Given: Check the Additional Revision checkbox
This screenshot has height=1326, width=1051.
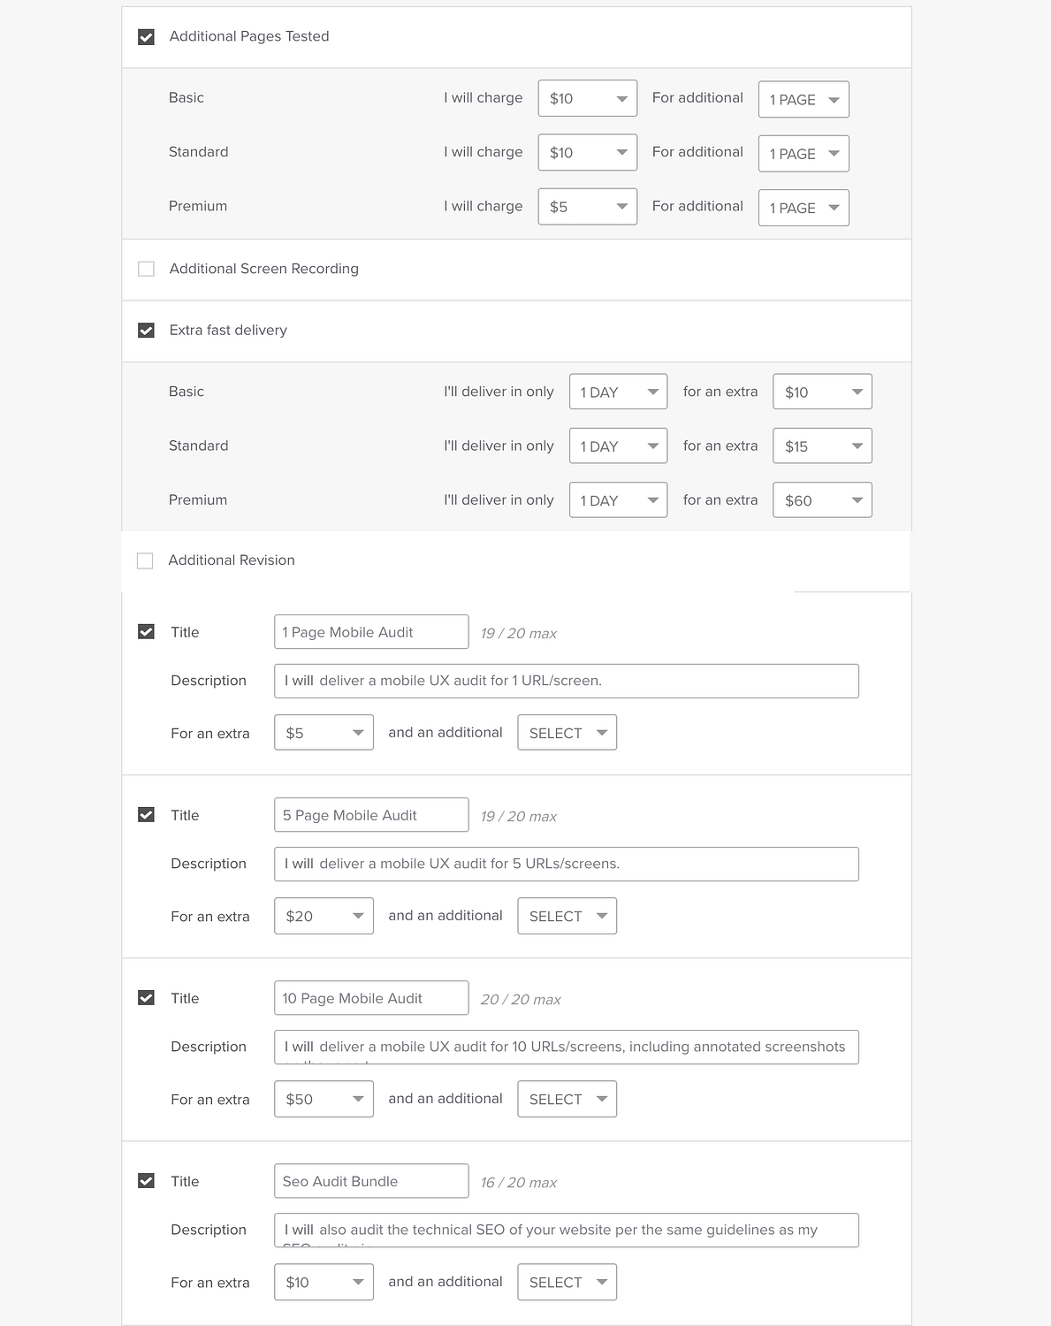Looking at the screenshot, I should [x=146, y=560].
